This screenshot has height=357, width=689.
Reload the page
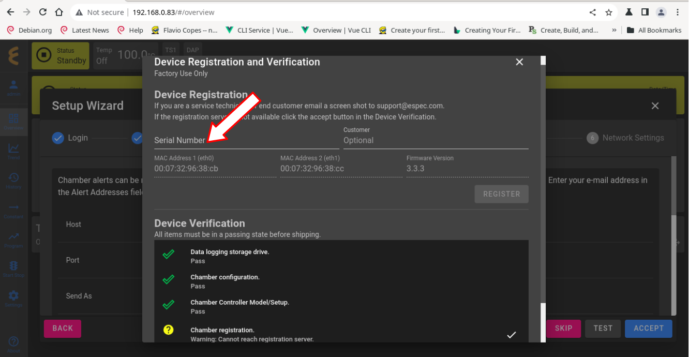coord(43,12)
